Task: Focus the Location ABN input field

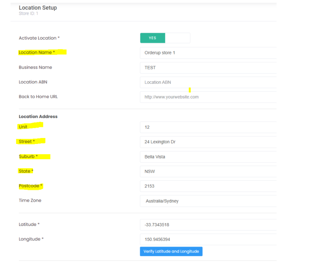Action: (x=208, y=82)
